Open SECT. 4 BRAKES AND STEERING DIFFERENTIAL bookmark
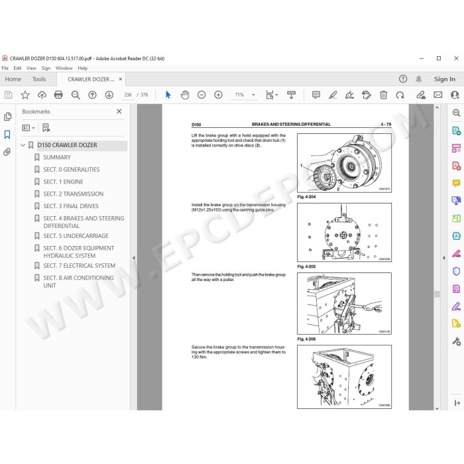 84,222
